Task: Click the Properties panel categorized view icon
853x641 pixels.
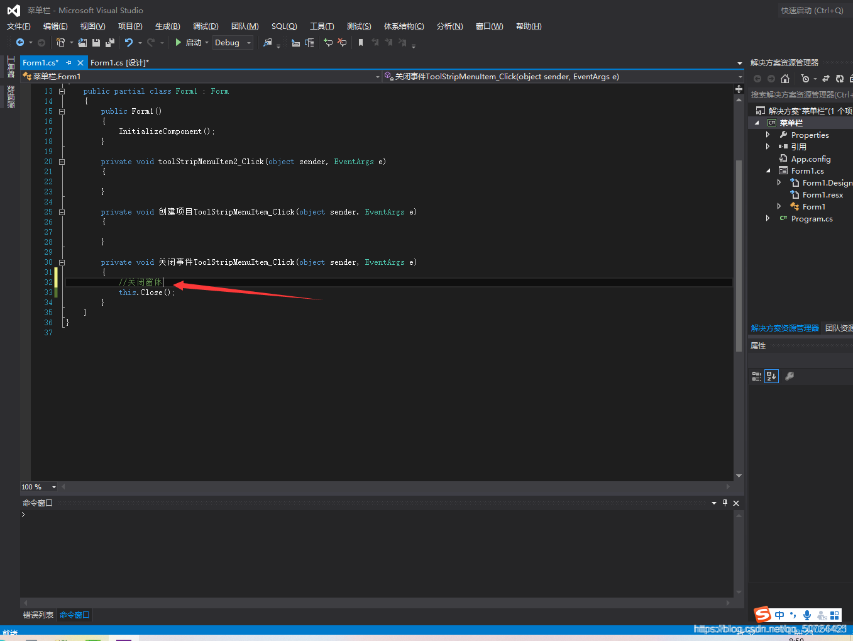Action: click(757, 376)
